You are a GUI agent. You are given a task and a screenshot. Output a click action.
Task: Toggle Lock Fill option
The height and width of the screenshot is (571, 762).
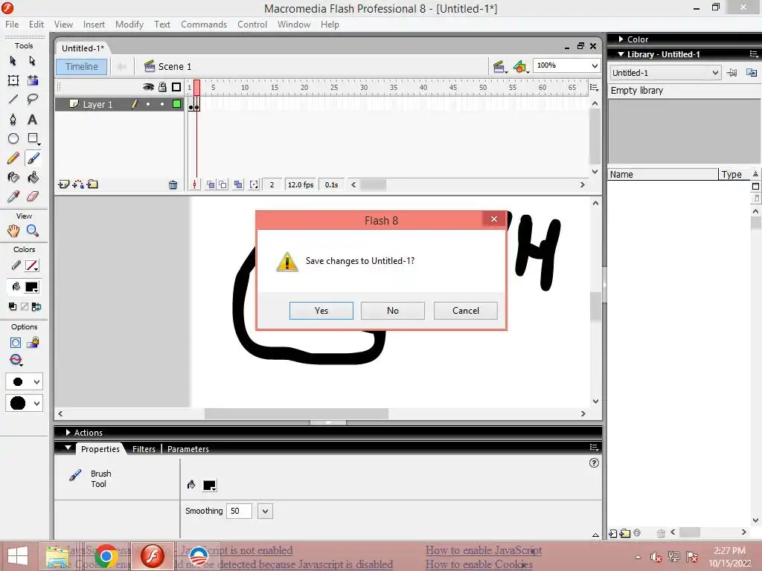(x=33, y=343)
